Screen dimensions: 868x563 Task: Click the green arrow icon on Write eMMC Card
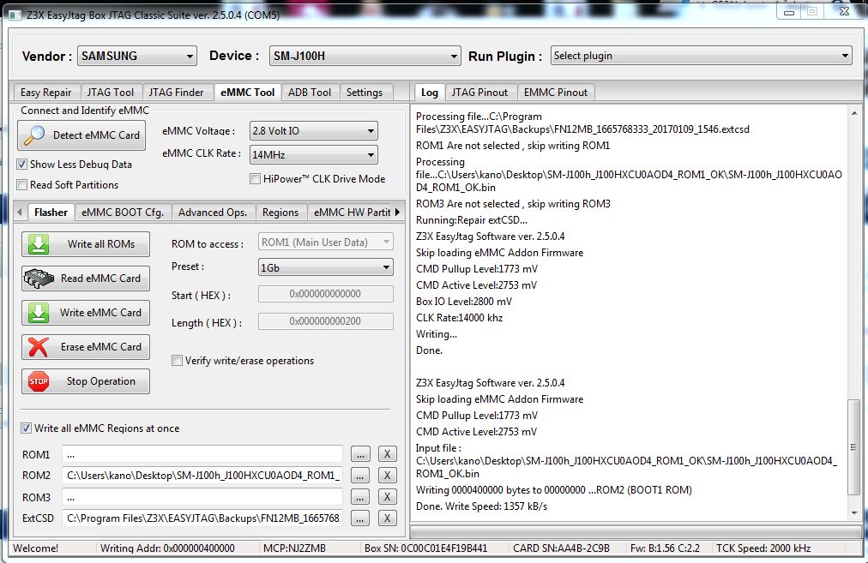[39, 313]
